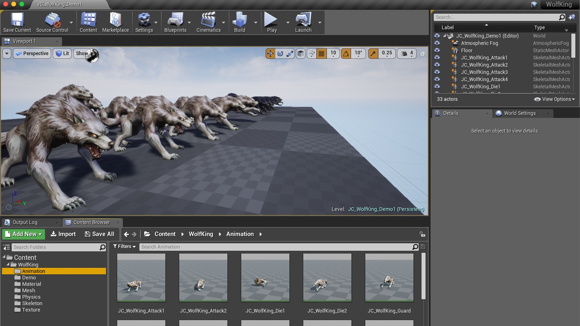This screenshot has width=580, height=326.
Task: Start Play in the editor
Action: 272,22
